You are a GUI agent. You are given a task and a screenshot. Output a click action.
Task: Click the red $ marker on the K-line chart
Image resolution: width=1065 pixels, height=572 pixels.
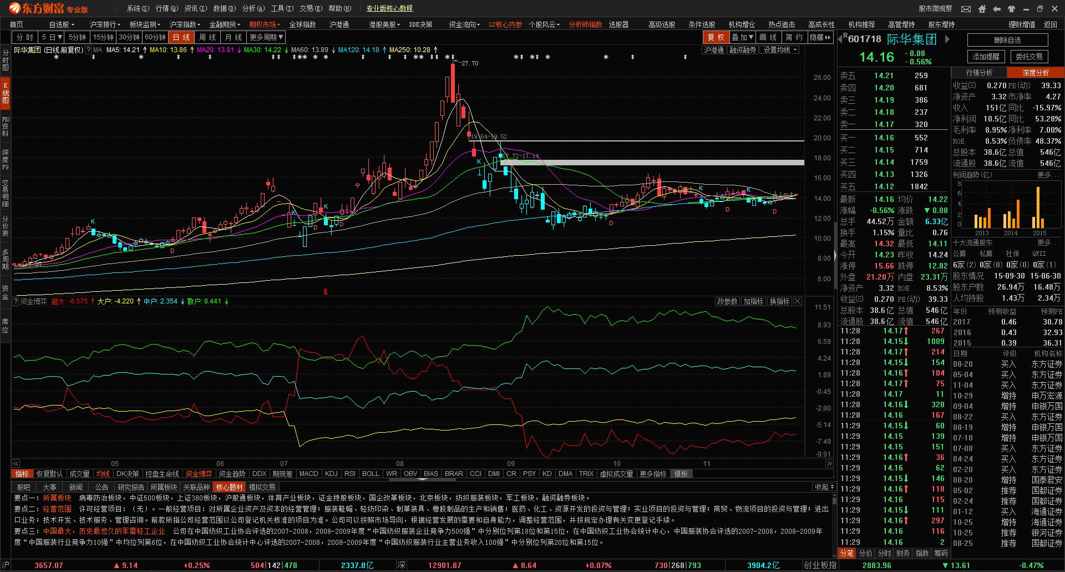click(x=326, y=292)
